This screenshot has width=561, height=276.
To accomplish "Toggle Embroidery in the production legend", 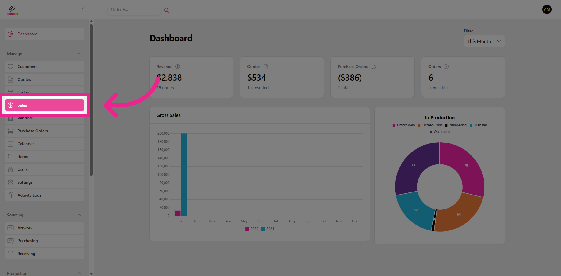I will [404, 125].
